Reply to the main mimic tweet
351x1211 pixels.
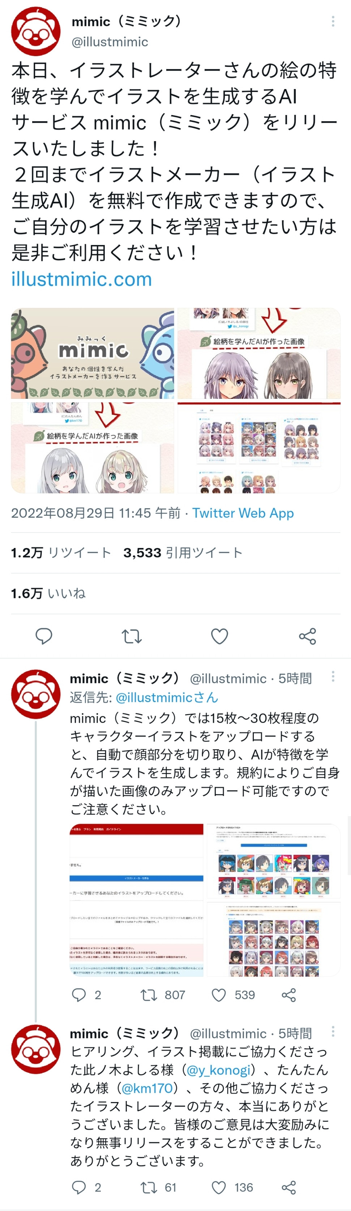[x=44, y=636]
